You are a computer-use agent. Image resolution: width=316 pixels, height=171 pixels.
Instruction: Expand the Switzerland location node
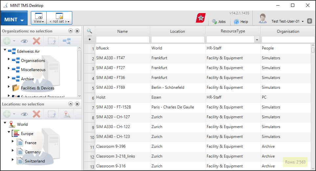pyautogui.click(x=13, y=160)
